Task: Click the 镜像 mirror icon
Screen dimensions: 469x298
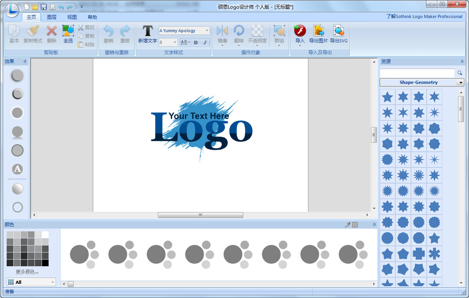Action: (x=222, y=31)
